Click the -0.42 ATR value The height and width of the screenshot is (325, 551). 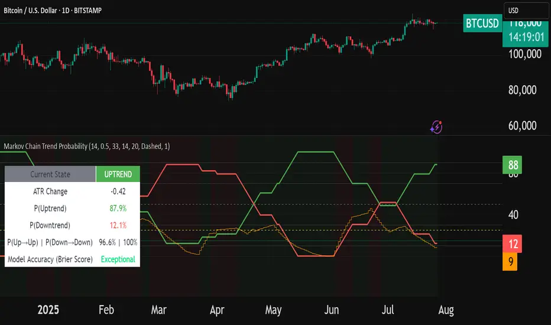pos(118,191)
